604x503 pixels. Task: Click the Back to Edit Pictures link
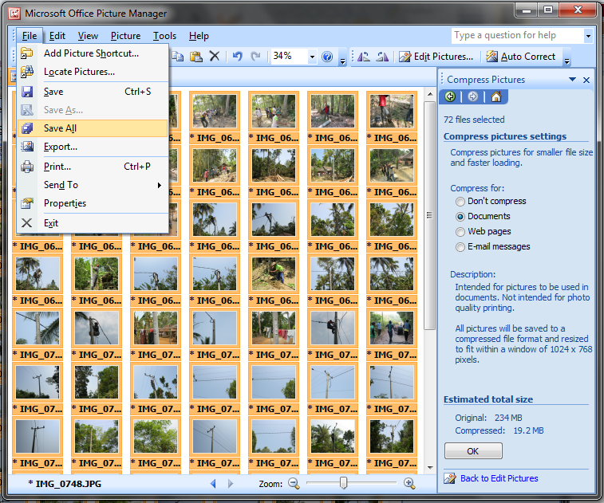(x=499, y=478)
